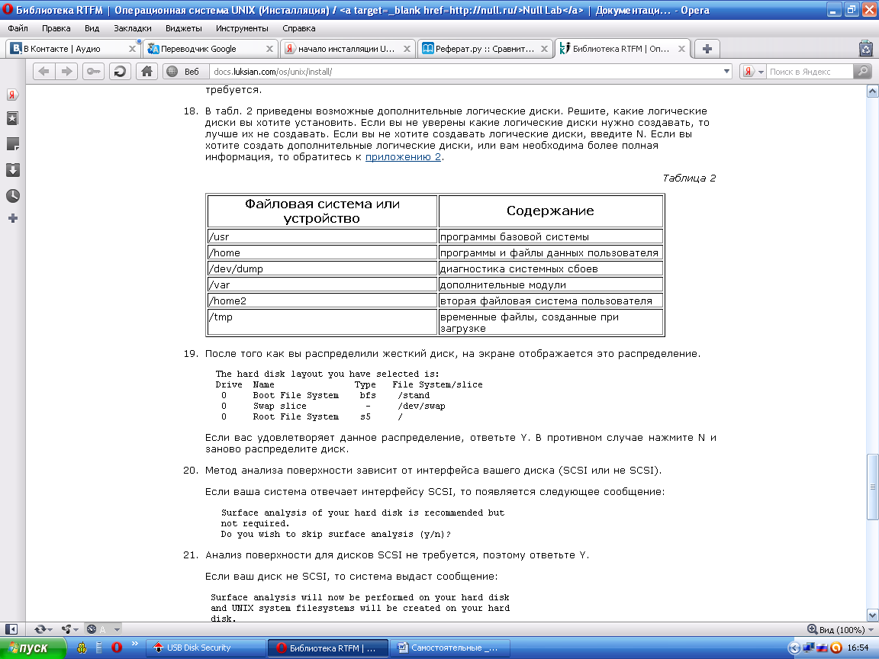879x659 pixels.
Task: Click the network connection tray icon
Action: click(808, 648)
